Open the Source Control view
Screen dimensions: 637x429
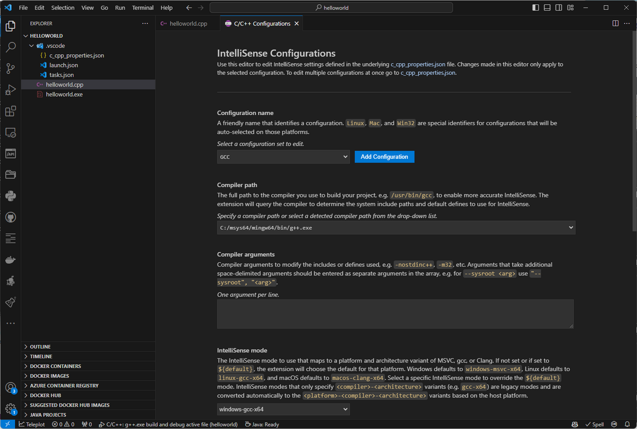pos(10,68)
